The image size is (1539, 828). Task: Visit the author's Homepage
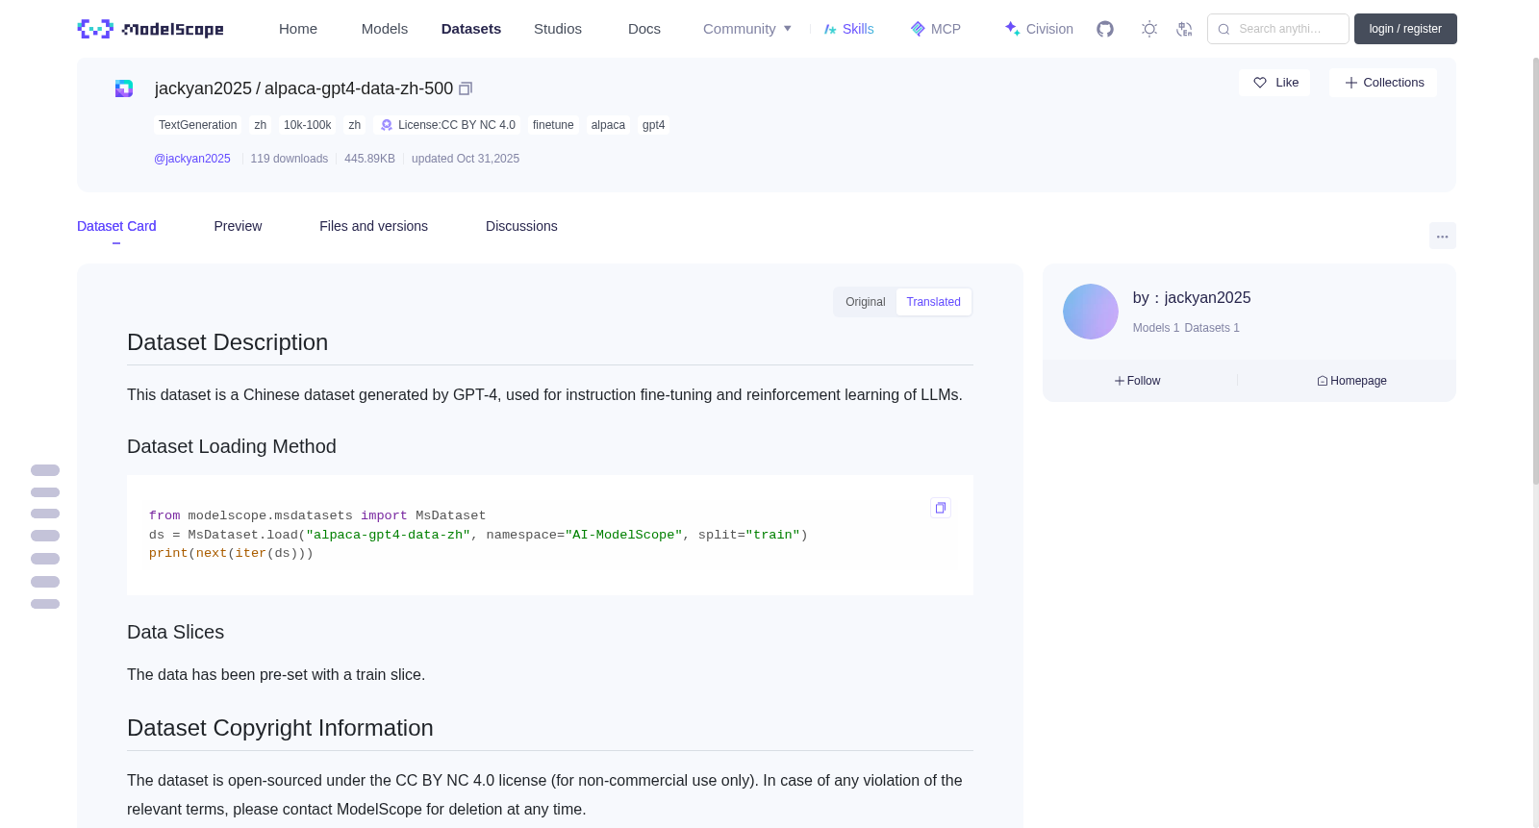[1352, 381]
